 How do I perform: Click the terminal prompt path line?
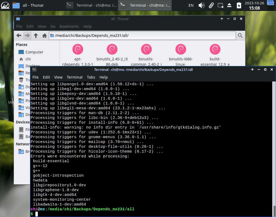pyautogui.click(x=82, y=209)
